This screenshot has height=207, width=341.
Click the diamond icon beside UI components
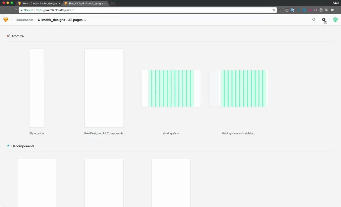(8, 146)
